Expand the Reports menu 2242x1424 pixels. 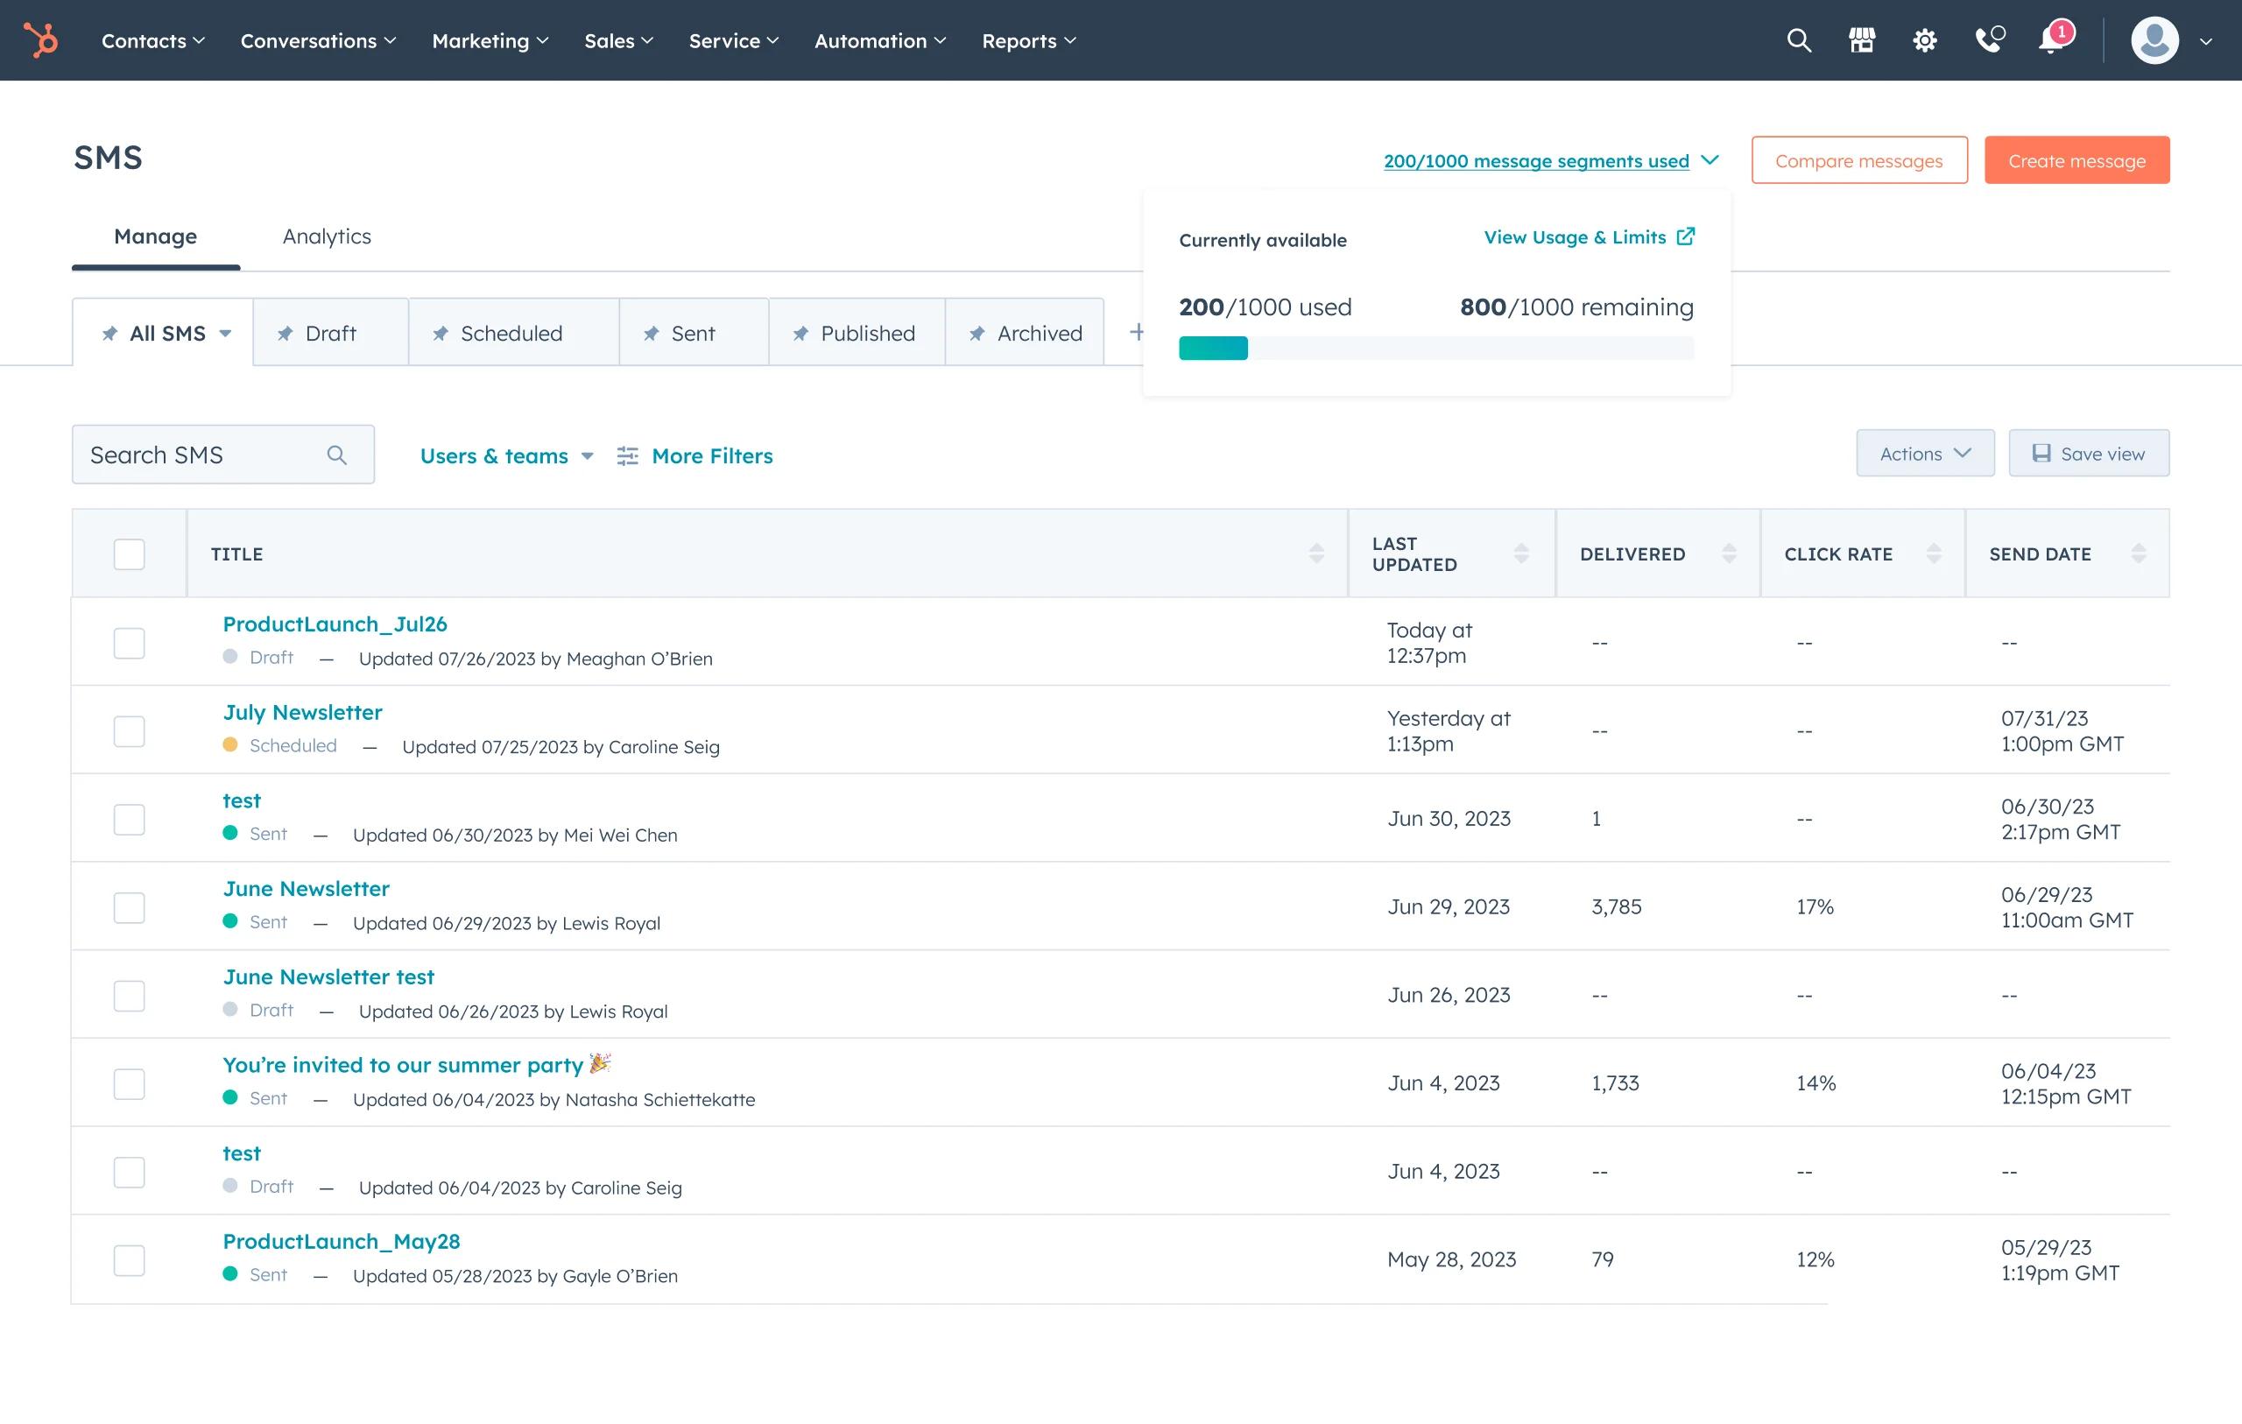[x=1029, y=41]
